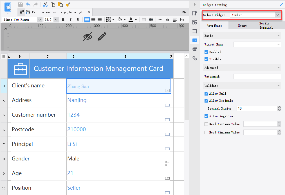Image resolution: width=285 pixels, height=195 pixels.
Task: Click the 'ab' text widget icon
Action: pos(167,20)
